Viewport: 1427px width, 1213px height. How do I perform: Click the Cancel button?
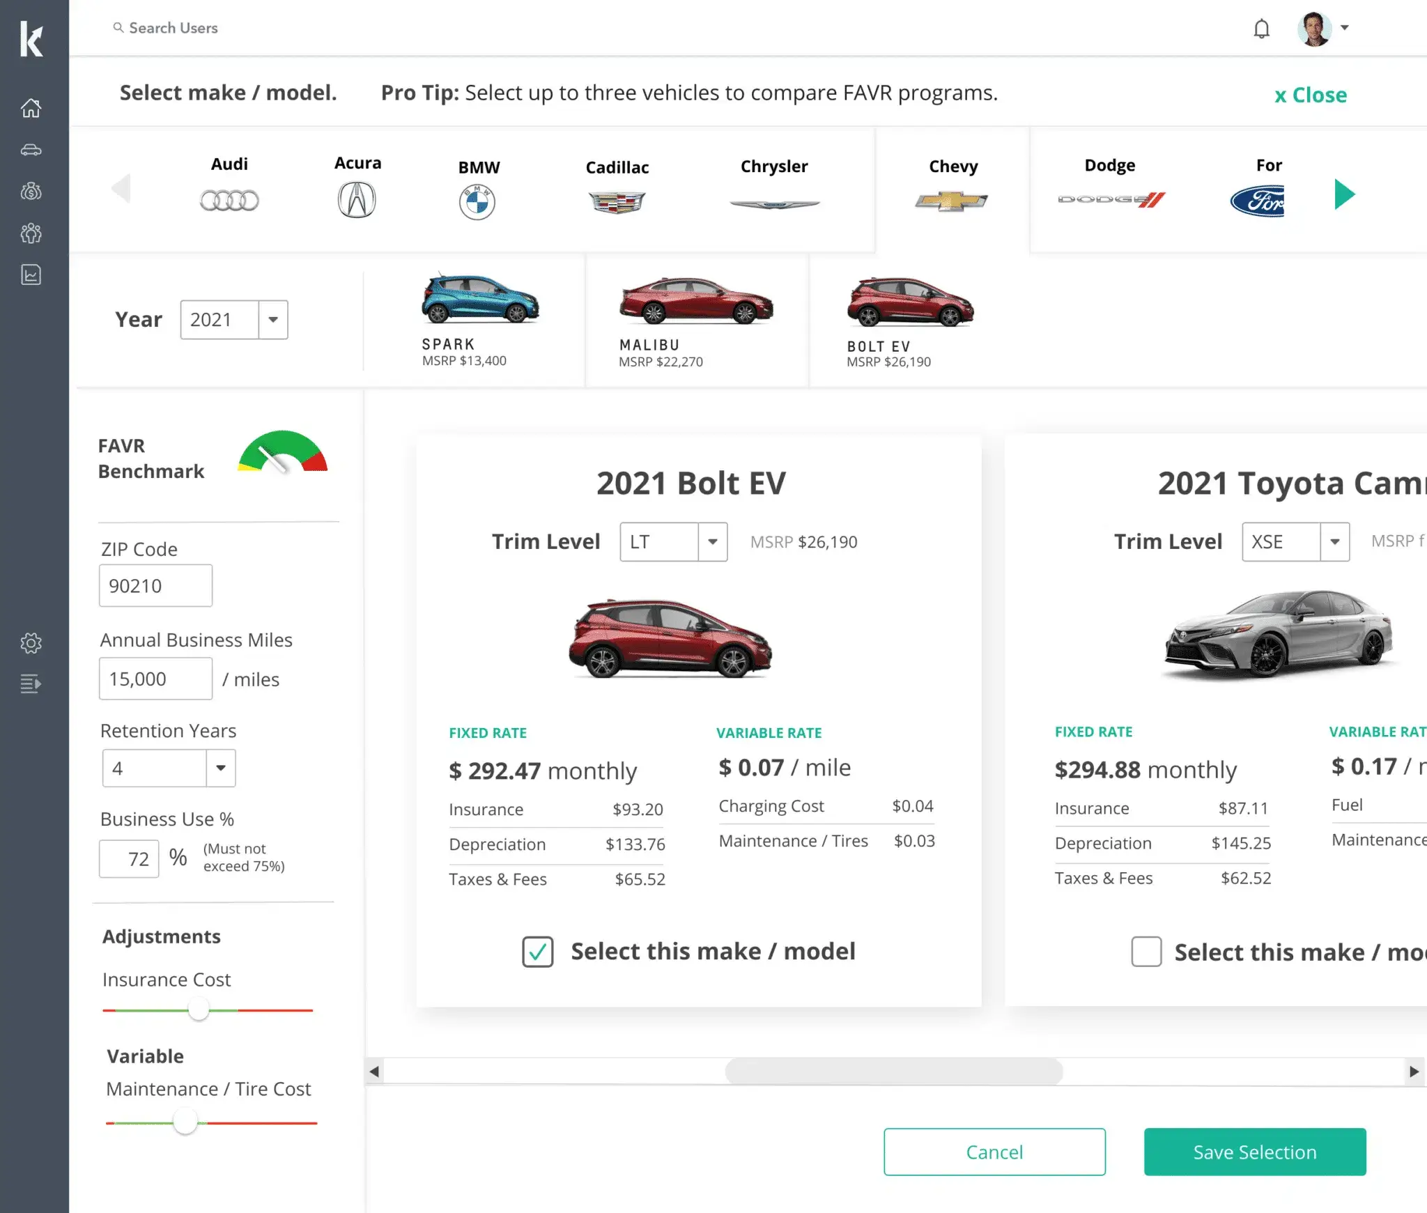point(995,1152)
